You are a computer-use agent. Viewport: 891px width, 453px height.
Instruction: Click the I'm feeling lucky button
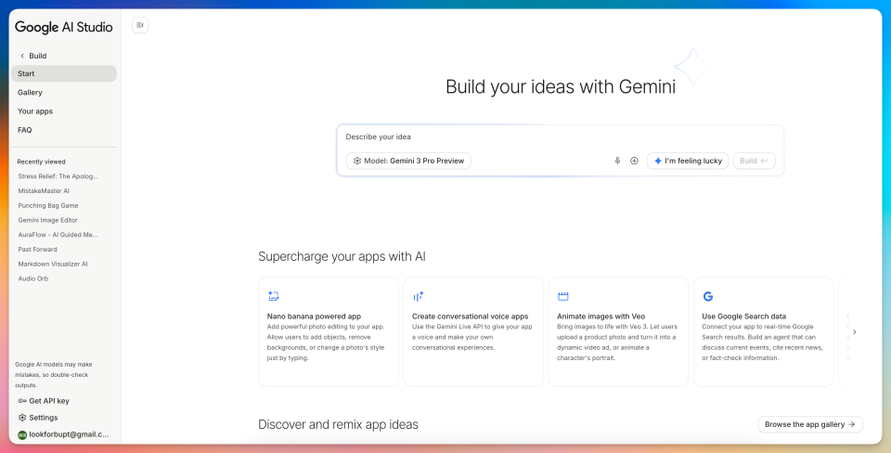[688, 161]
